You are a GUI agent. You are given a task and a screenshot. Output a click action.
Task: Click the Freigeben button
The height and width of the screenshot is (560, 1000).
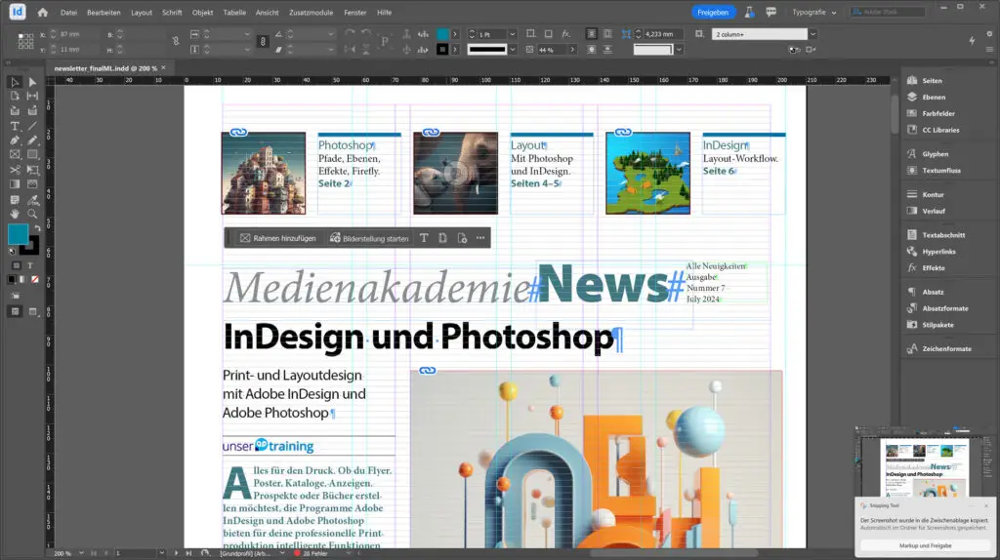point(713,12)
